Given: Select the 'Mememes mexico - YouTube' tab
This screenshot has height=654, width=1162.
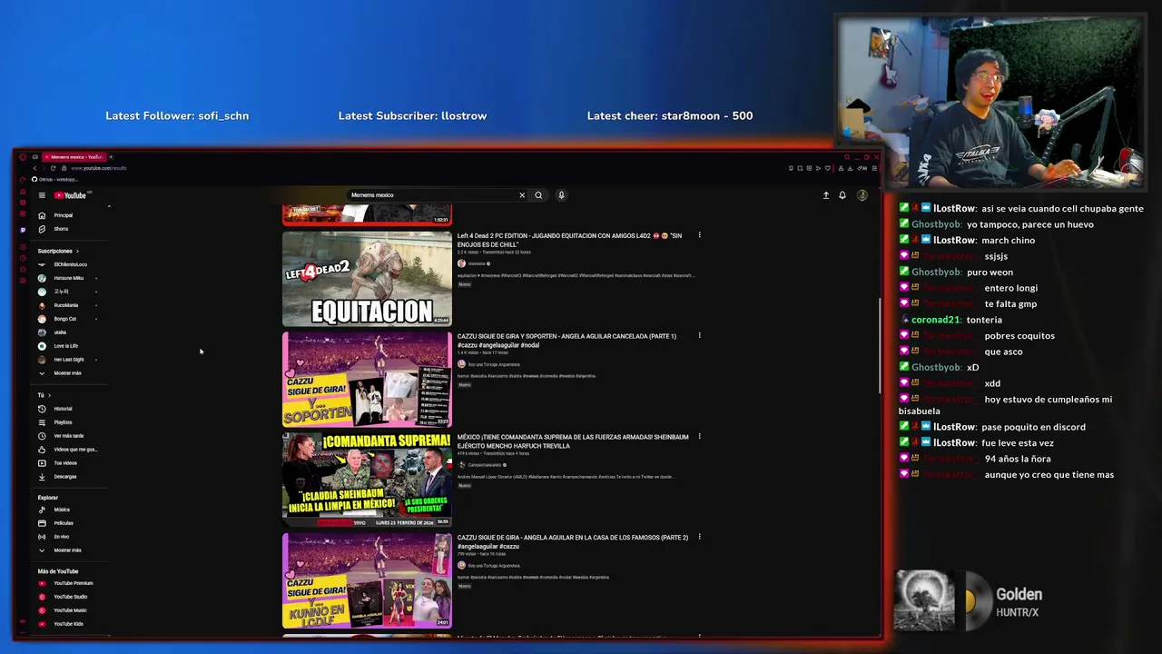Looking at the screenshot, I should click(74, 157).
